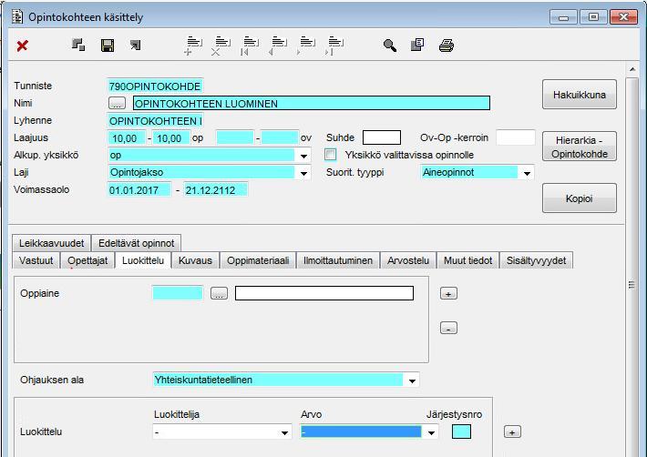Open the Ilmoittautuminen tab
Screen dimensions: 647x457
pos(338,260)
